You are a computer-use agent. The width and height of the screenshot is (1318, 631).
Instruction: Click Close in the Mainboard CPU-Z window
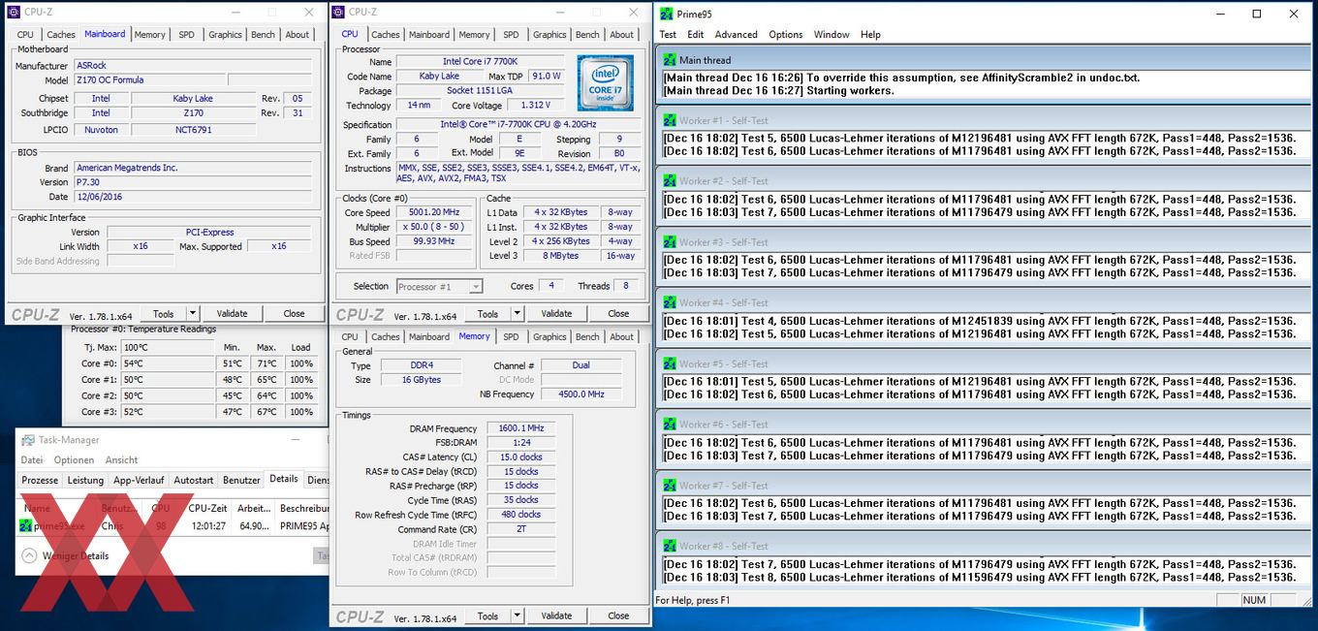[x=294, y=314]
